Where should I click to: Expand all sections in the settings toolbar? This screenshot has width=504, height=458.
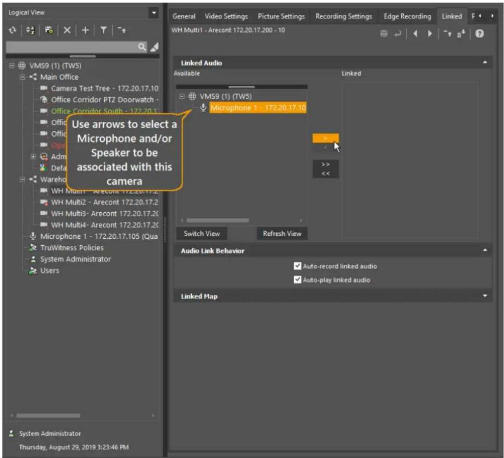(461, 33)
